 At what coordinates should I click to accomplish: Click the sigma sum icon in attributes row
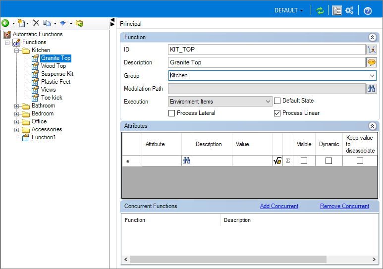[x=288, y=161]
